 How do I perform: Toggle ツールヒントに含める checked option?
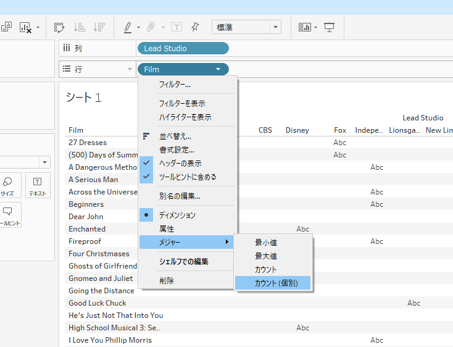tap(188, 177)
